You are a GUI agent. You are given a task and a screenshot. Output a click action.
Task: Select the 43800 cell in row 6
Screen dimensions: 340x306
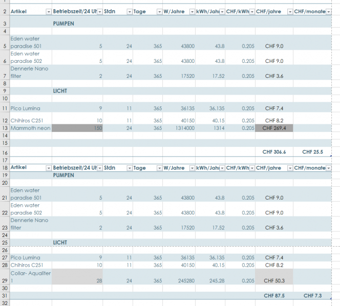pos(179,57)
